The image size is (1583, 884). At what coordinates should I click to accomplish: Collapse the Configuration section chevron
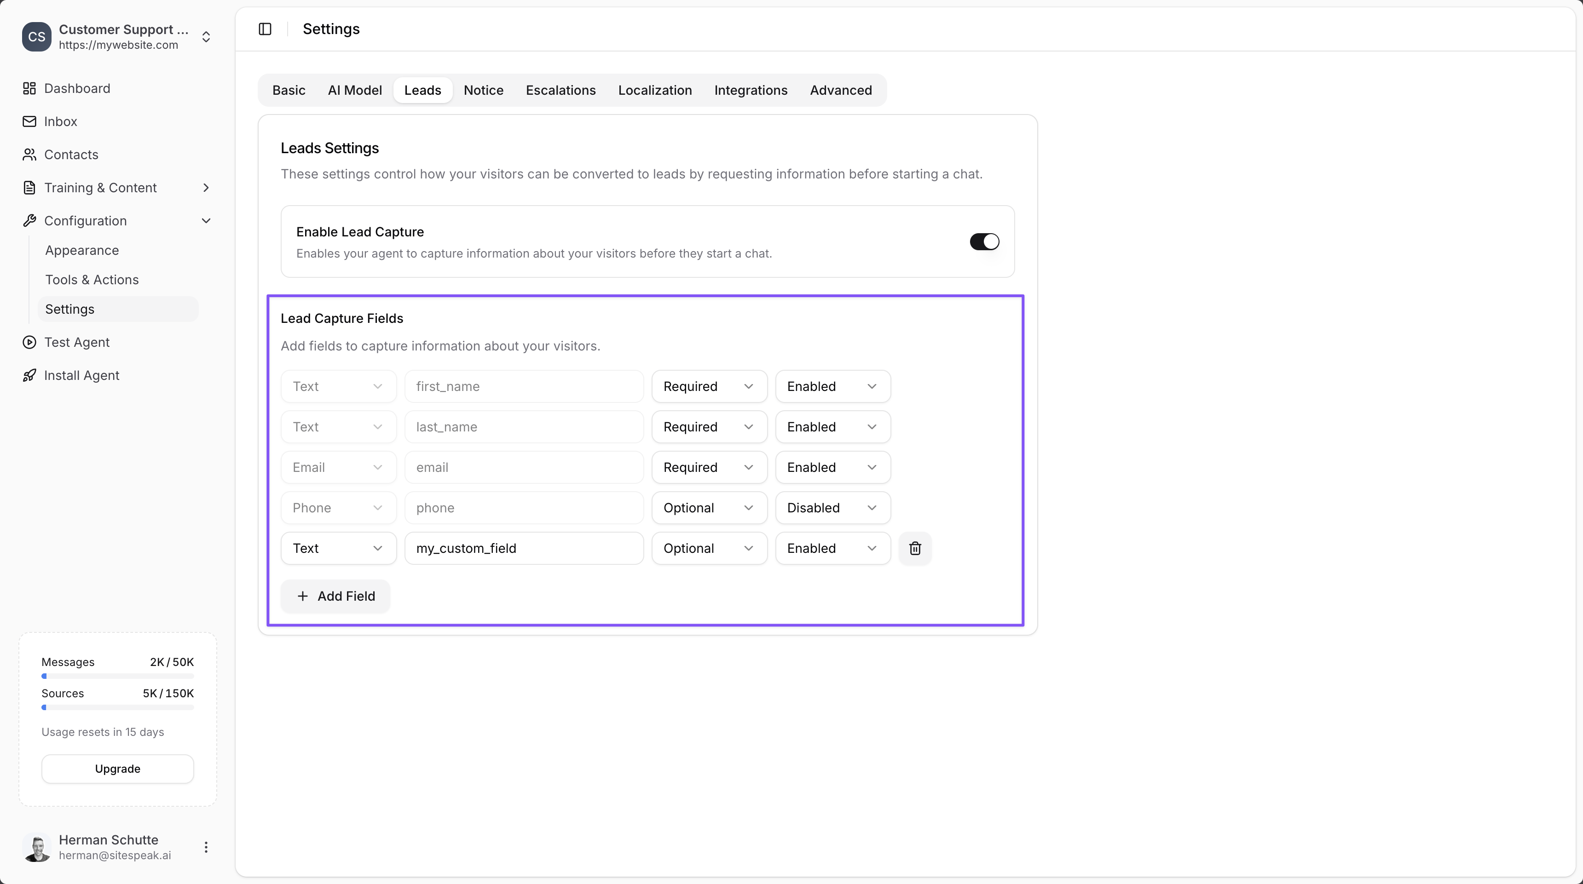pos(207,220)
